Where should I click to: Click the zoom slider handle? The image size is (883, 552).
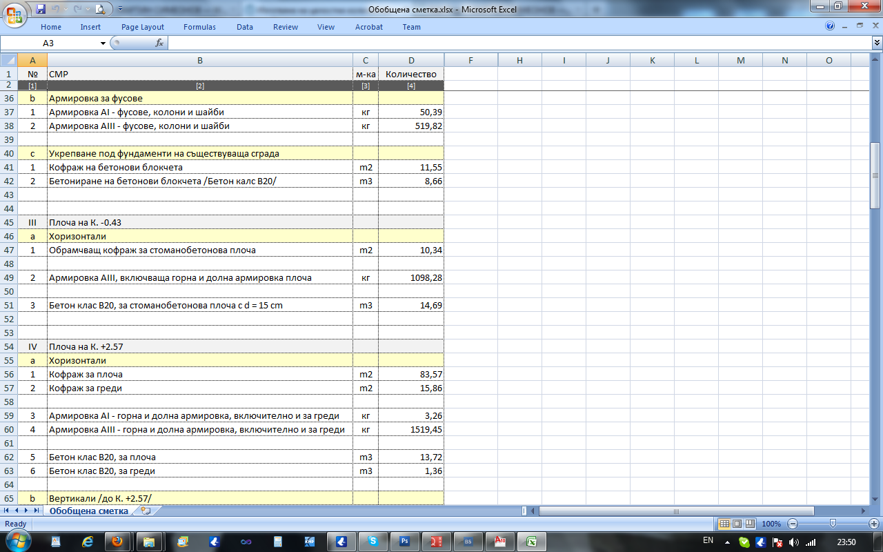click(x=833, y=524)
